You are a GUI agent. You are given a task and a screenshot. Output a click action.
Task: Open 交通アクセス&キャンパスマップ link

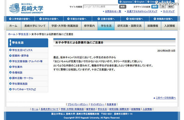click(x=142, y=11)
